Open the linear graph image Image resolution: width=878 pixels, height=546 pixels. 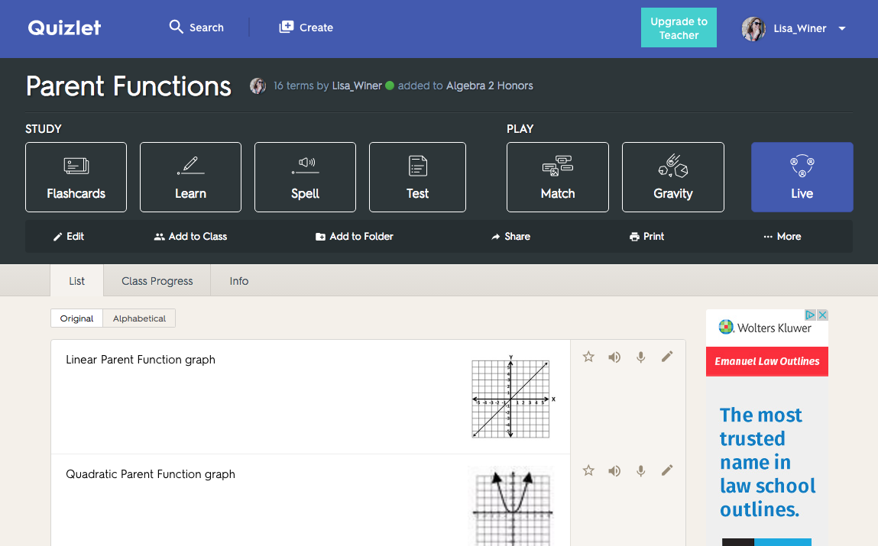click(x=512, y=396)
